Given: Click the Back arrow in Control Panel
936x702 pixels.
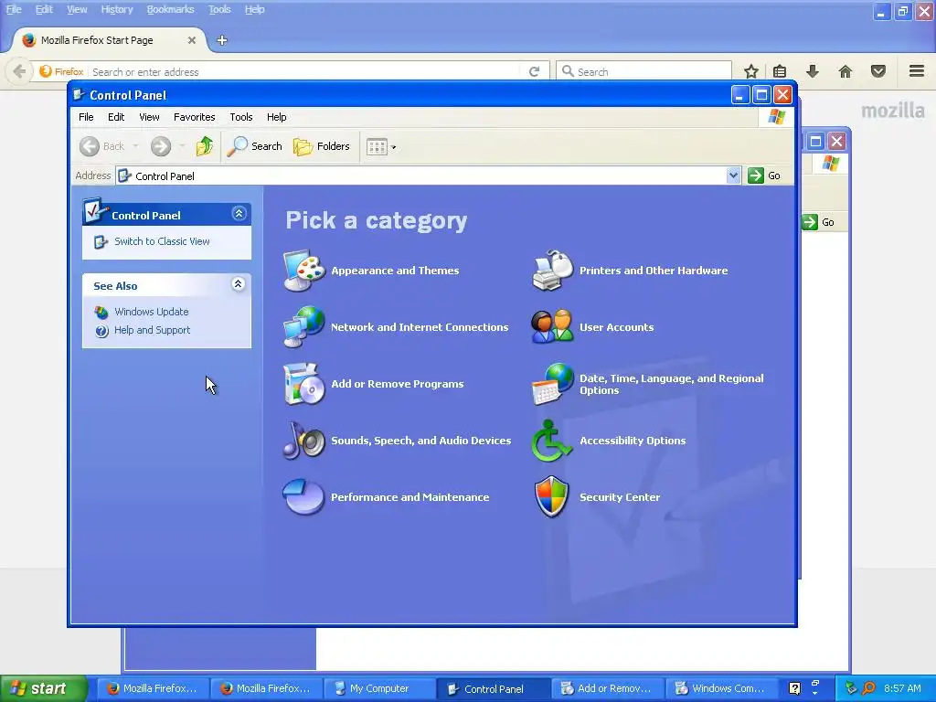Looking at the screenshot, I should coord(90,146).
